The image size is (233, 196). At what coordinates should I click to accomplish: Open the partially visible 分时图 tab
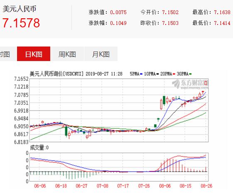(6, 54)
